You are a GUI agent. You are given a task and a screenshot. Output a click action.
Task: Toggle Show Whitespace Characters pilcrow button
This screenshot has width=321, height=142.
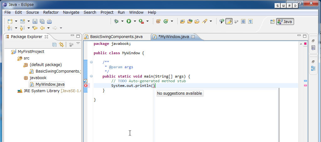[x=250, y=21]
